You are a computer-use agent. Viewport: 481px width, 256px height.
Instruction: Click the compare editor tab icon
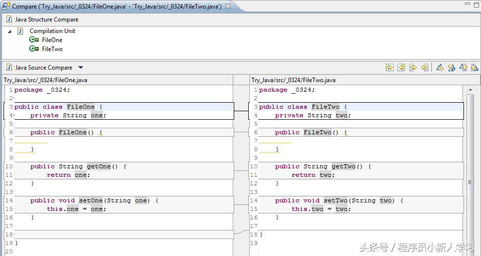pos(6,6)
